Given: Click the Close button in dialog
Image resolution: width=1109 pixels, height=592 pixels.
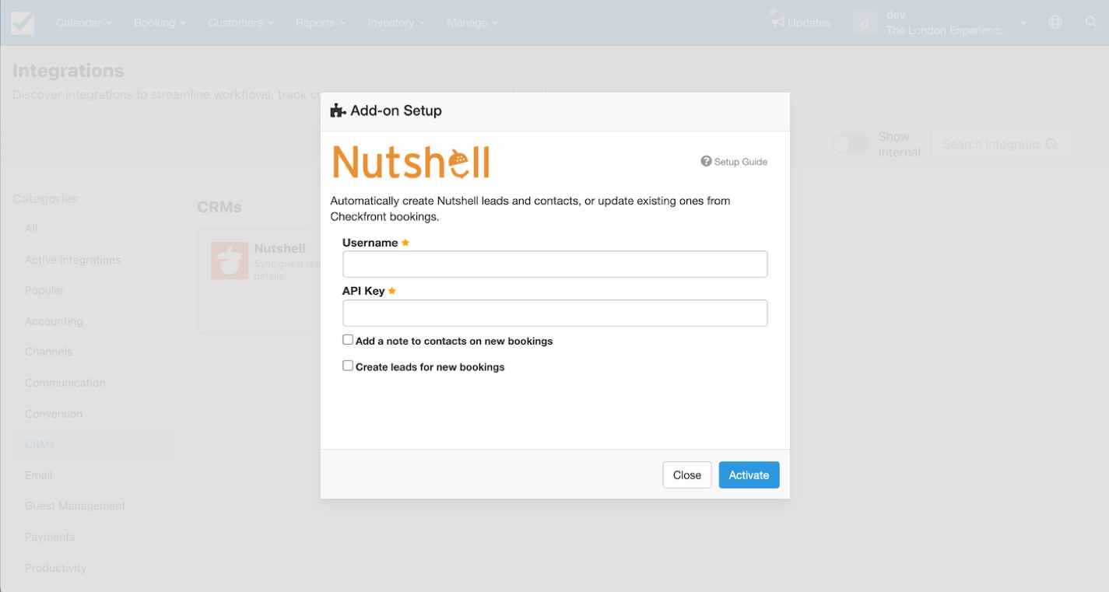Looking at the screenshot, I should [687, 475].
